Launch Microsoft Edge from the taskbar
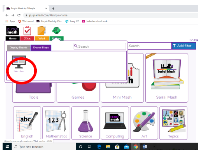This screenshot has height=156, width=203. (99, 147)
